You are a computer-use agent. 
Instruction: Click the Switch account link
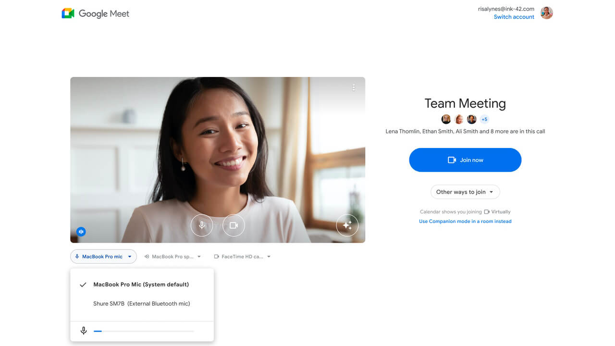(x=514, y=17)
